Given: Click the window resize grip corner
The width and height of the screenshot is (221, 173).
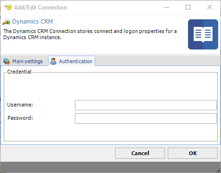Looking at the screenshot, I should pos(218,170).
